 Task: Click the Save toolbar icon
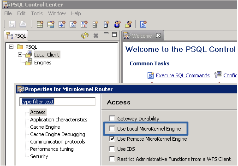coord(12,24)
